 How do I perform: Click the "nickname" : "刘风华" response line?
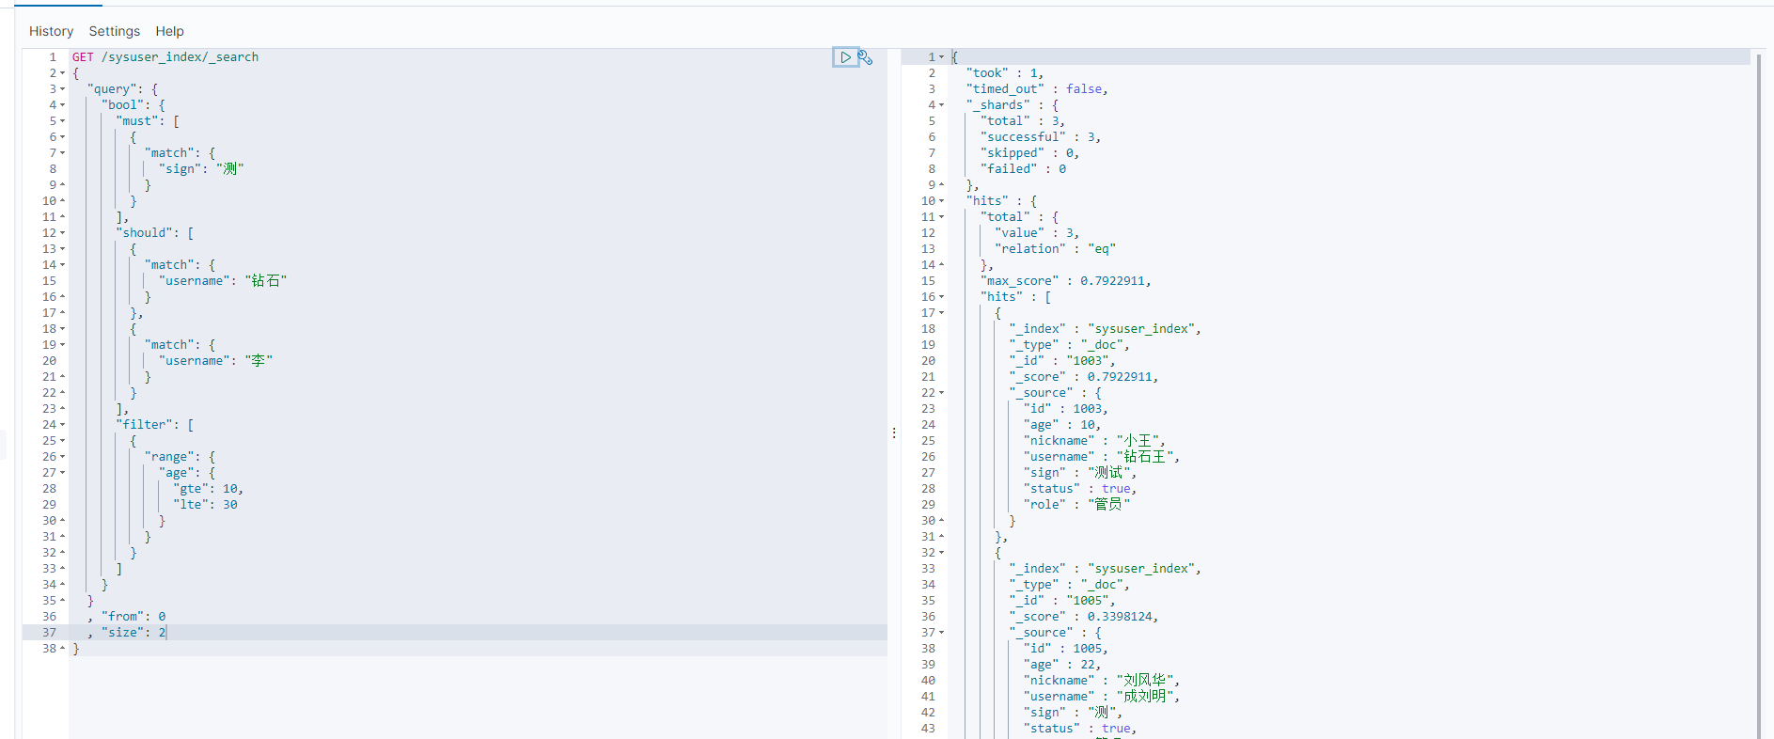click(x=1102, y=681)
